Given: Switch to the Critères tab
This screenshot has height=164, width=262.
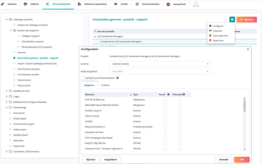Looking at the screenshot, I should [x=105, y=85].
